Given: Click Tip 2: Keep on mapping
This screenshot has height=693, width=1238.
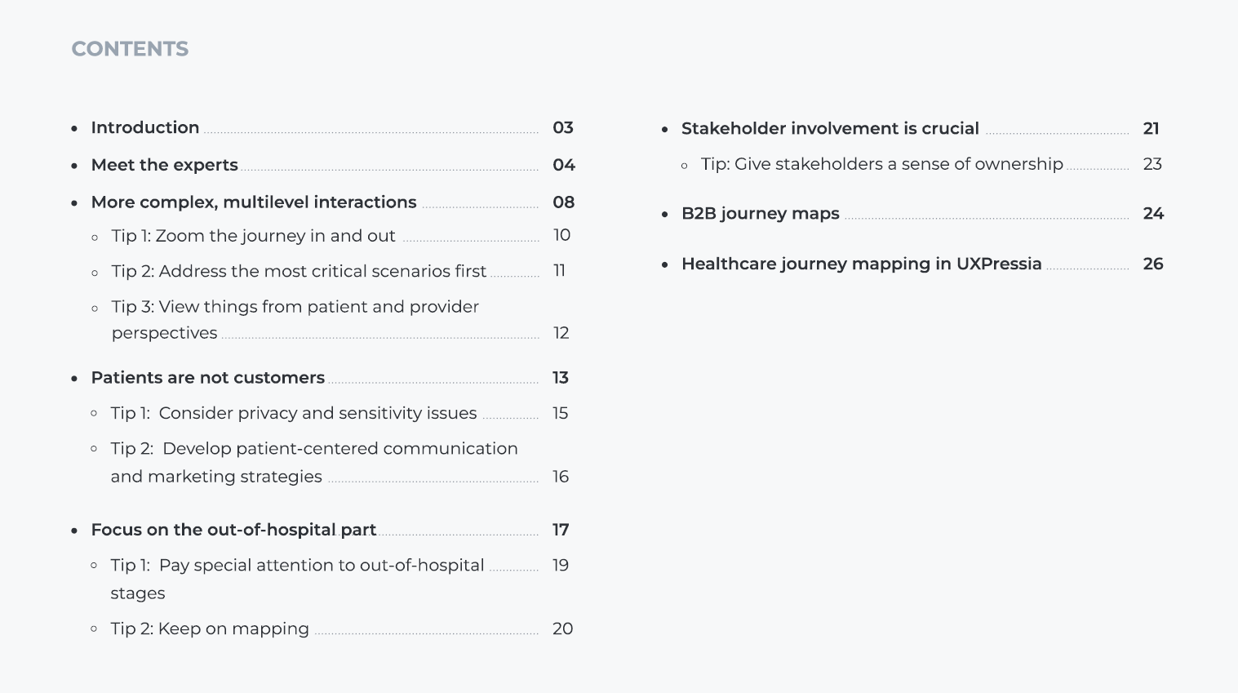Looking at the screenshot, I should click(x=210, y=629).
